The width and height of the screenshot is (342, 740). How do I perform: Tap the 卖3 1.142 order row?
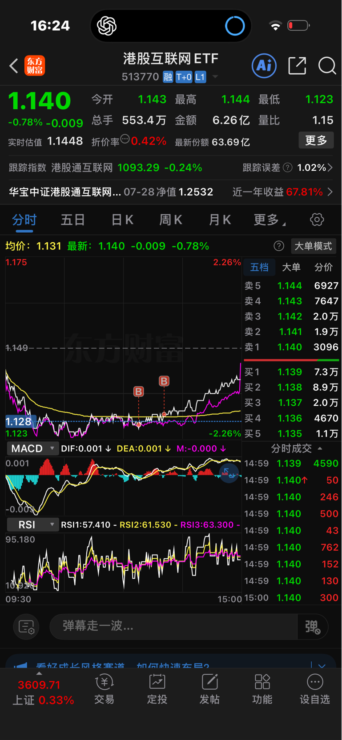(x=291, y=316)
